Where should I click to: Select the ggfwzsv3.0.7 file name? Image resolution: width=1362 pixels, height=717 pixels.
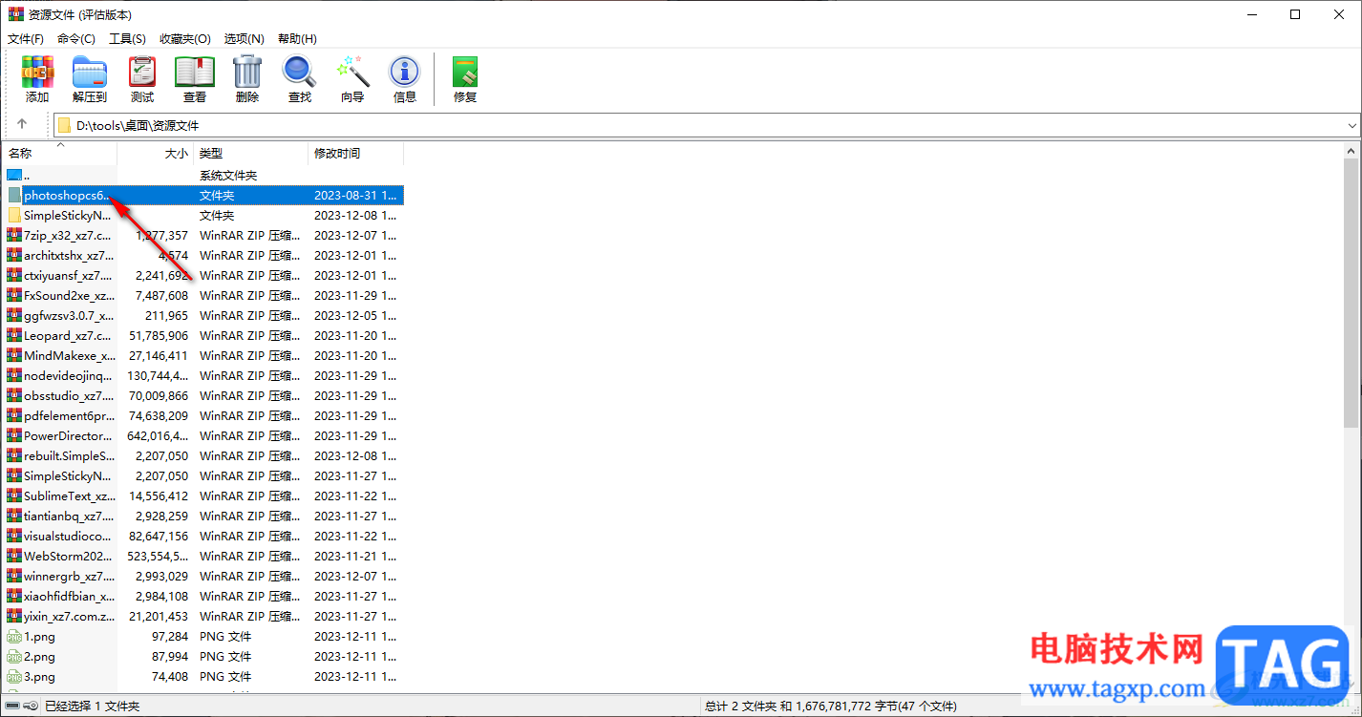pyautogui.click(x=68, y=315)
